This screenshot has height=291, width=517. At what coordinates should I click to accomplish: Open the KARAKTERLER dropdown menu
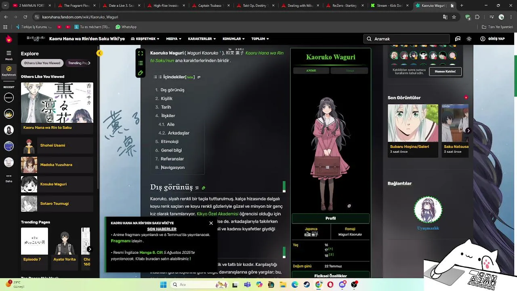(202, 39)
